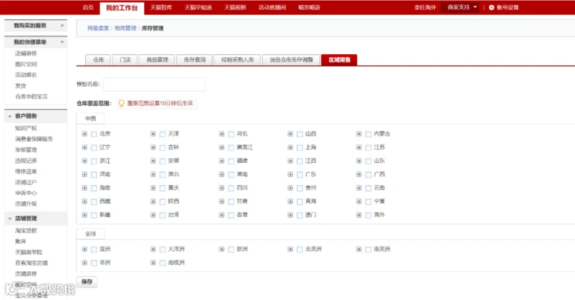Expand the 北京 plus icon

(84, 134)
